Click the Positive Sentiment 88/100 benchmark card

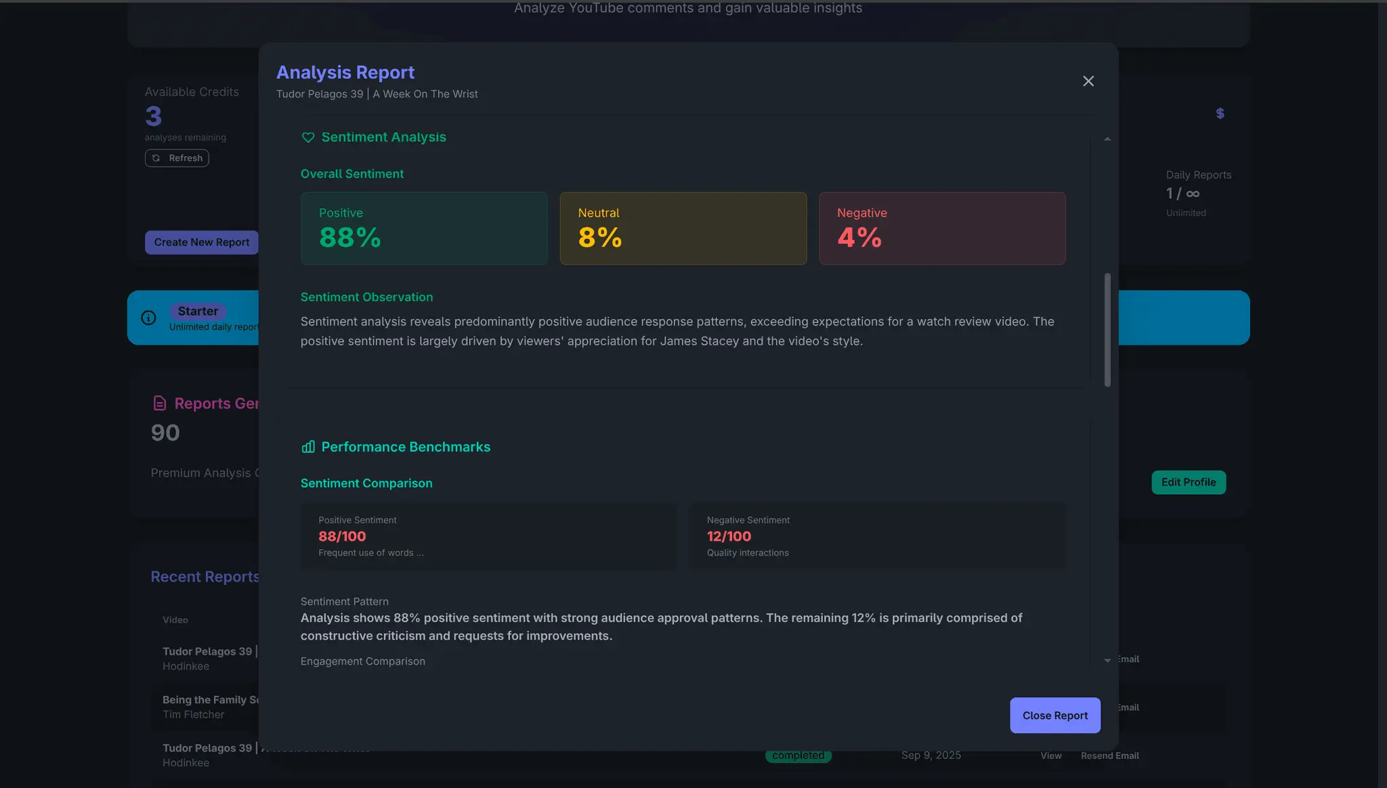coord(488,536)
